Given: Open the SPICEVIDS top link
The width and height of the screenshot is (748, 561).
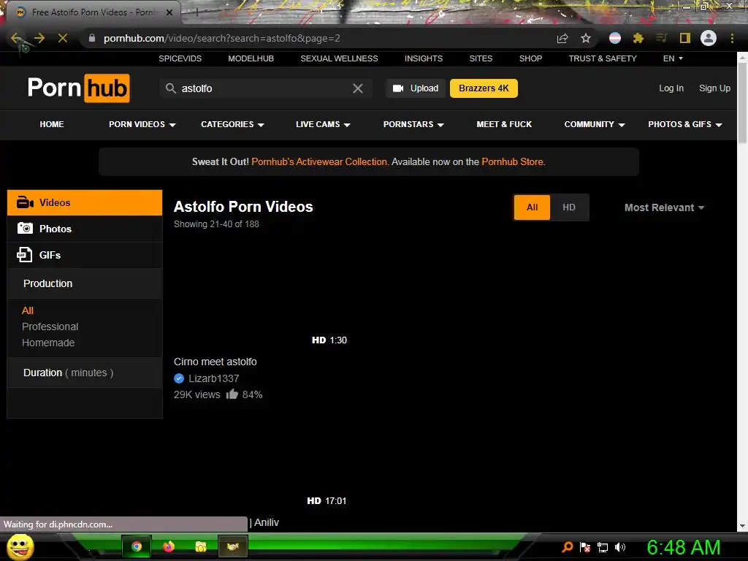Looking at the screenshot, I should pos(180,58).
